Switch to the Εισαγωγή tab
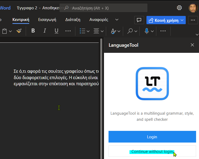The width and height of the screenshot is (199, 159). (47, 20)
